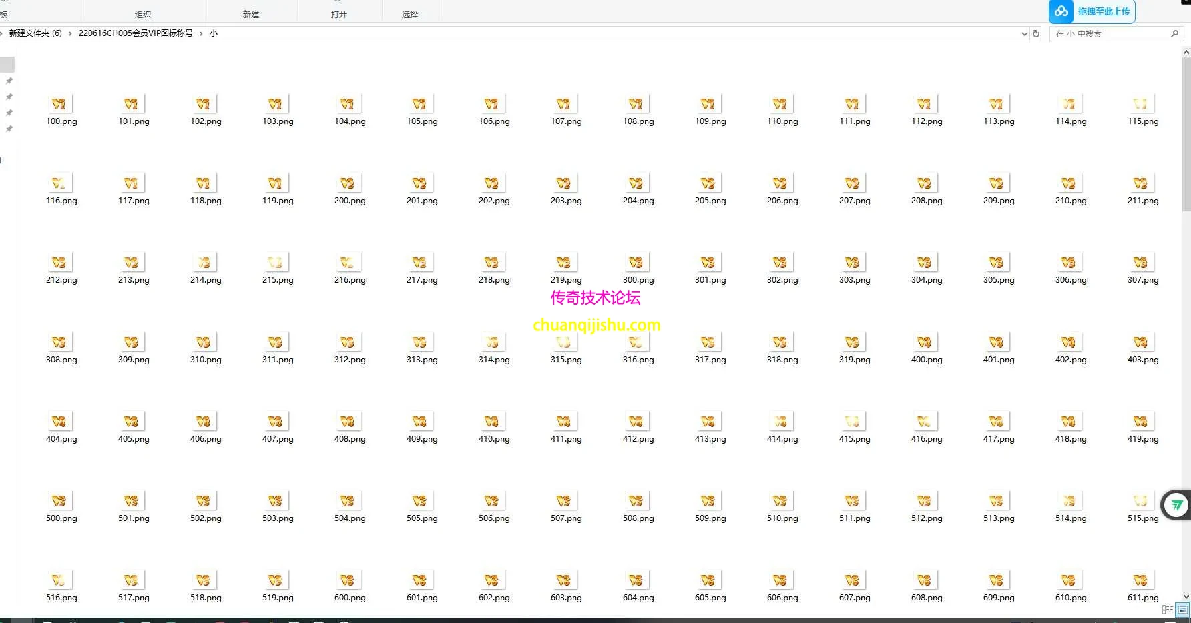Image resolution: width=1191 pixels, height=623 pixels.
Task: Select the 200.png file icon
Action: coord(350,183)
